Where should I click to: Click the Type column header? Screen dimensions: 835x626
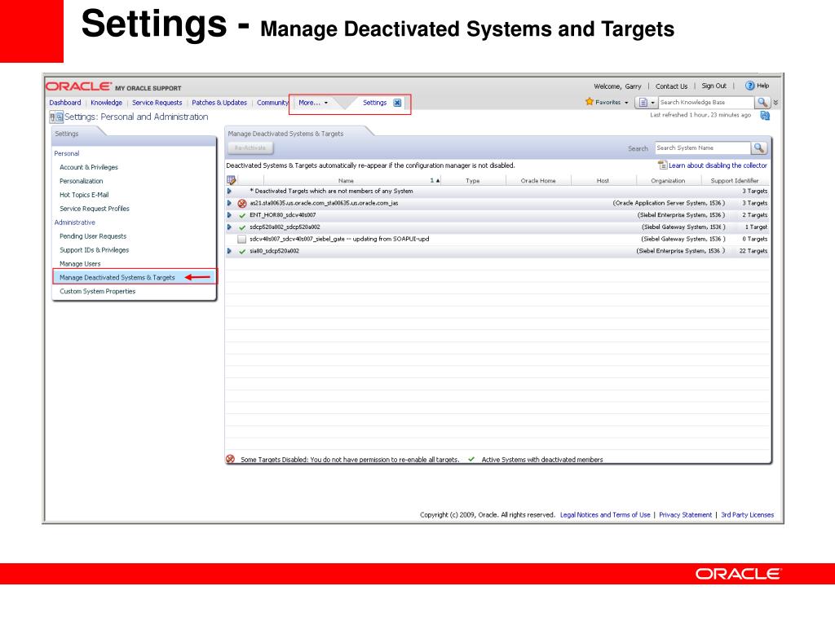(472, 181)
